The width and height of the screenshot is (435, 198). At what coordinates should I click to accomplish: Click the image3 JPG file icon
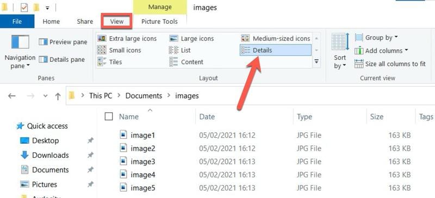click(123, 161)
